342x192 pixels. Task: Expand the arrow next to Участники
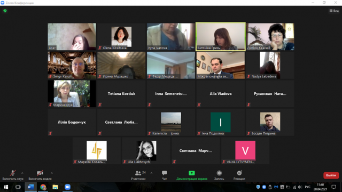click(x=151, y=173)
